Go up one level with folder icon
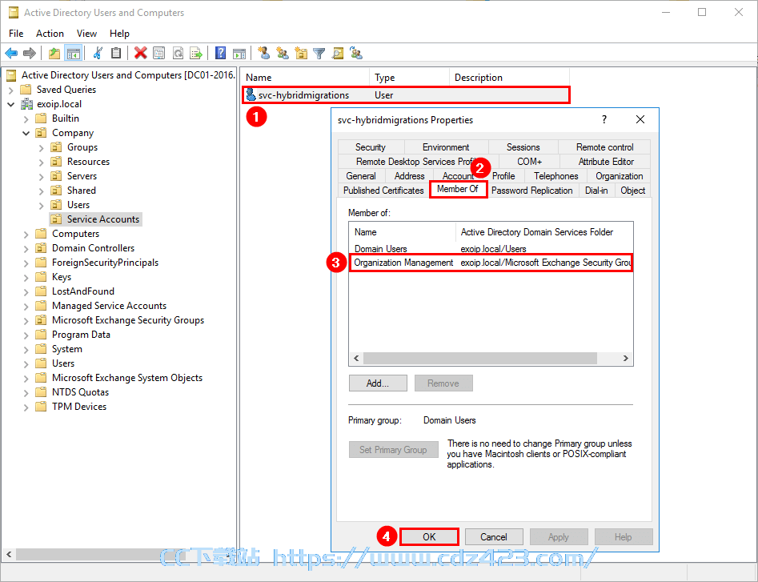Viewport: 758px width, 582px height. (x=54, y=53)
